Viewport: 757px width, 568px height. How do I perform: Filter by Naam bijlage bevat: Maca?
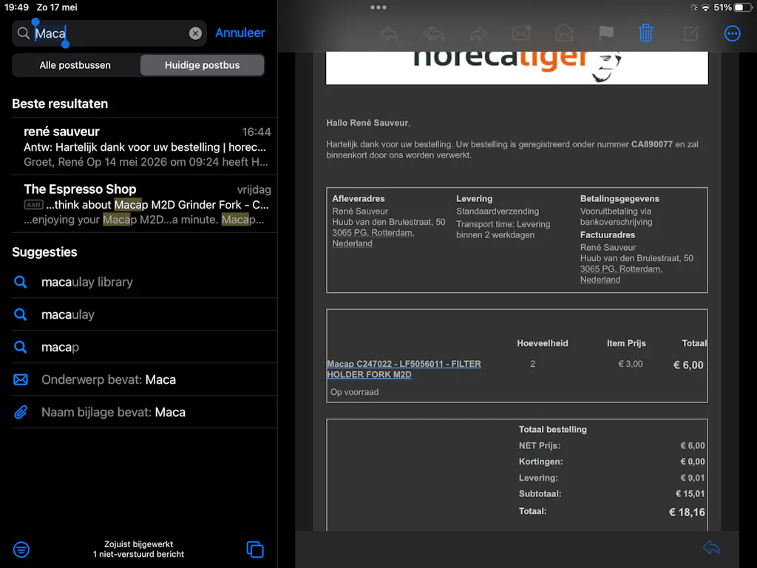[x=145, y=412]
